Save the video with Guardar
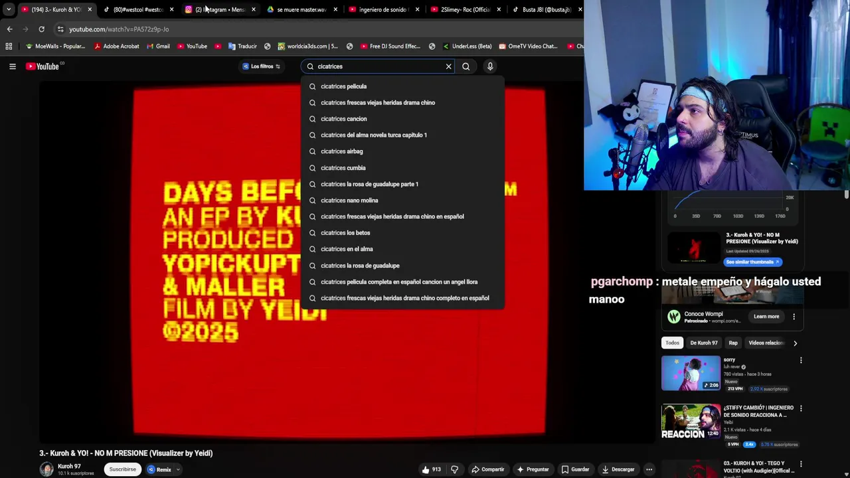This screenshot has width=850, height=478. 576,469
